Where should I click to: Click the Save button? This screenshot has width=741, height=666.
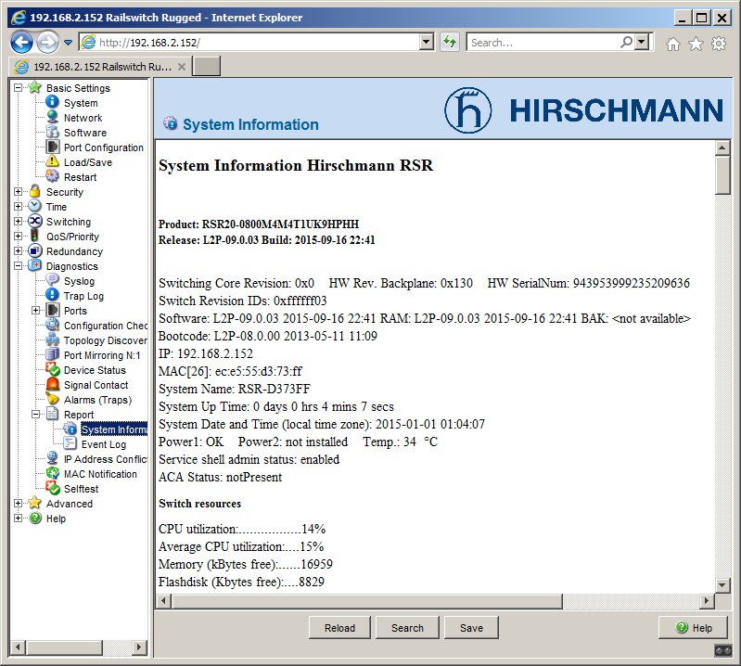tap(471, 628)
